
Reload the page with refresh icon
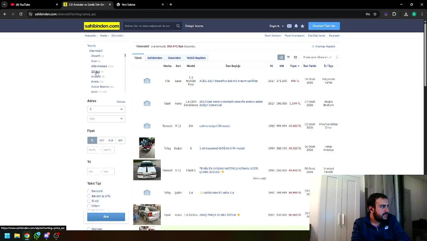(21, 14)
